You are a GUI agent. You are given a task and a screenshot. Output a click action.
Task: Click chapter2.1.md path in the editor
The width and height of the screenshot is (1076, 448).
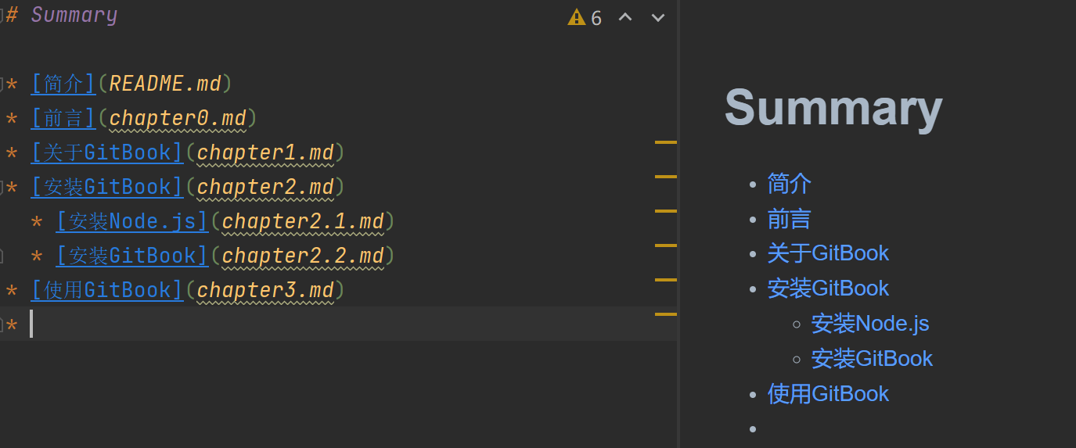tap(303, 221)
